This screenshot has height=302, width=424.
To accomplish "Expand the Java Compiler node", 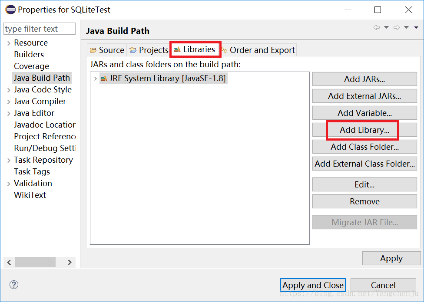I will 9,101.
